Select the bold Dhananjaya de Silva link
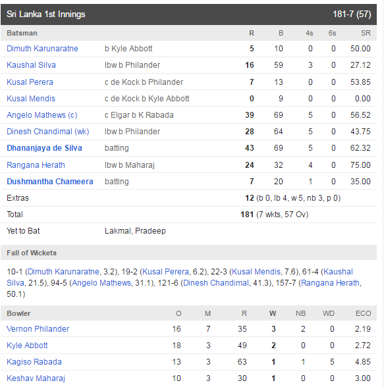The width and height of the screenshot is (384, 387). tap(44, 148)
